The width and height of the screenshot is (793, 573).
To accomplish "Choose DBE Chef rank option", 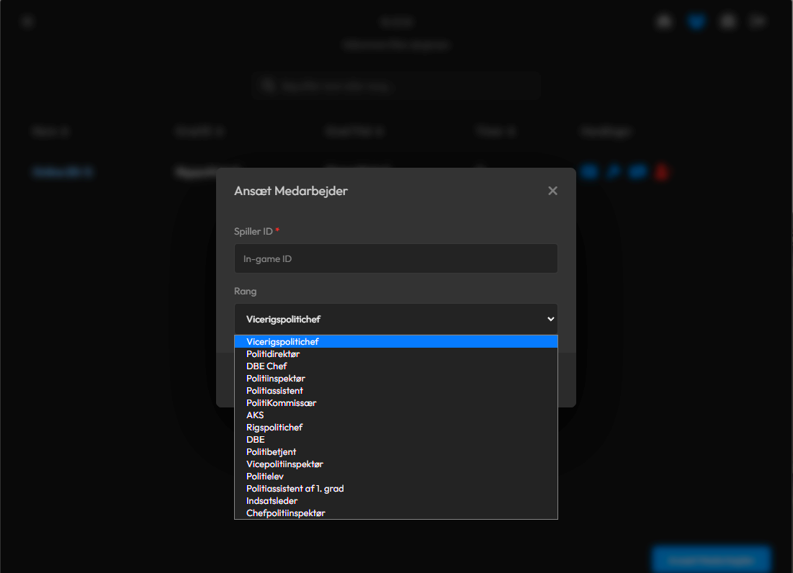I will coord(396,366).
